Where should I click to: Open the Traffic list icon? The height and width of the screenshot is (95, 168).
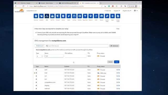[96, 16]
